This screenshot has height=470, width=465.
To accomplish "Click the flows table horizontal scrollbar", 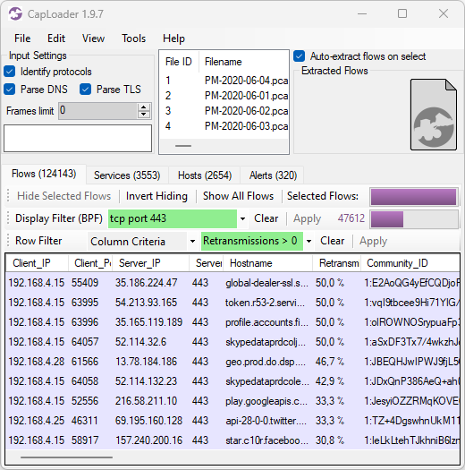I will (66, 457).
